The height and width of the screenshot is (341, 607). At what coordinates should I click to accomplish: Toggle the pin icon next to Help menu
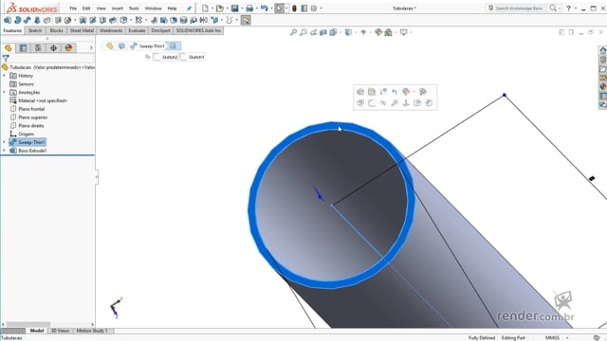pos(189,9)
